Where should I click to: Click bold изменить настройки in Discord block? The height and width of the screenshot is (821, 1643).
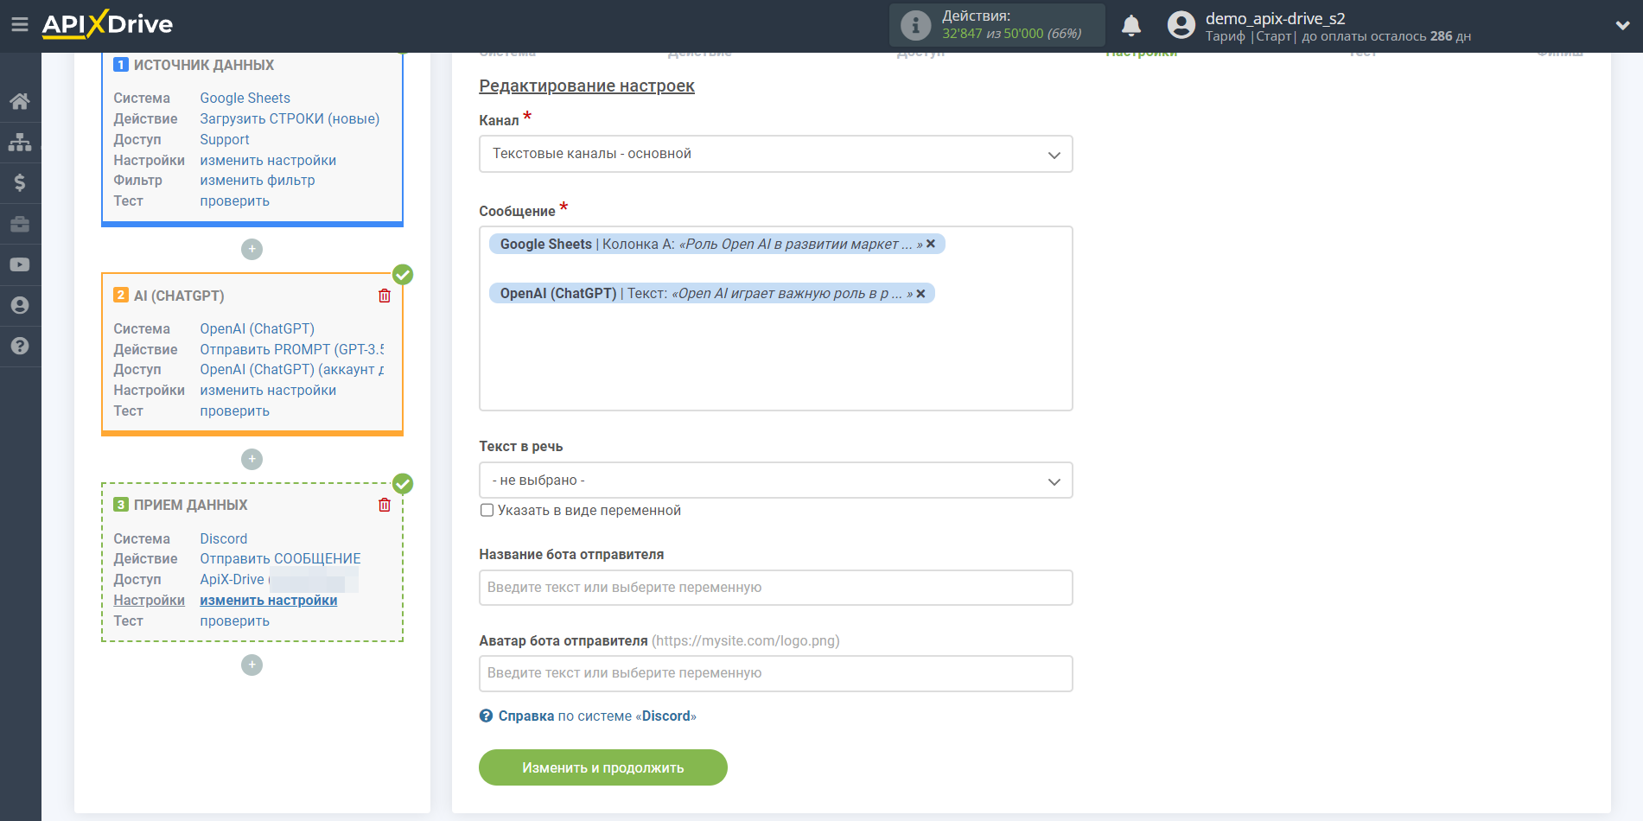point(269,600)
